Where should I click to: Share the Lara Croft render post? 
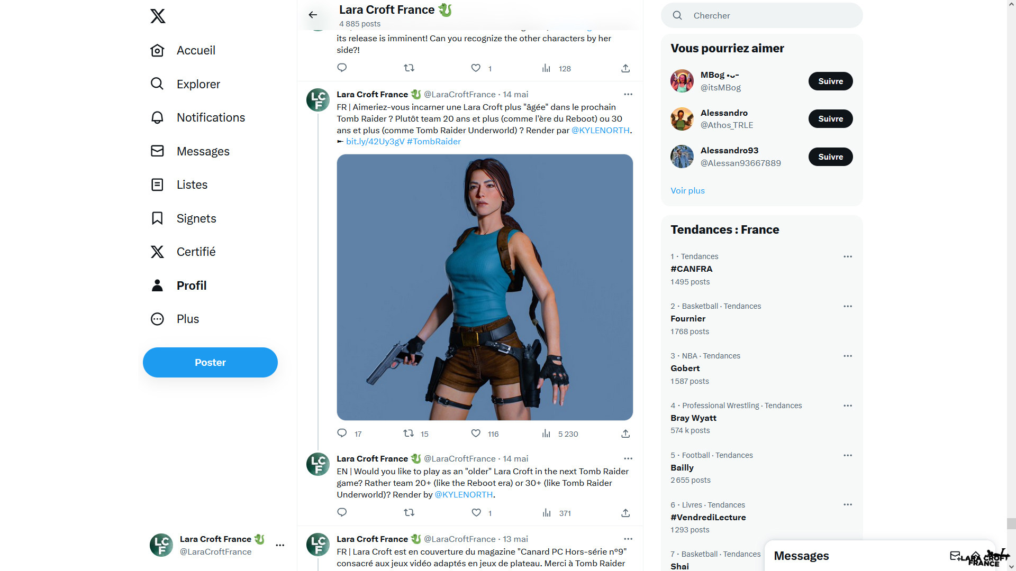pyautogui.click(x=625, y=434)
